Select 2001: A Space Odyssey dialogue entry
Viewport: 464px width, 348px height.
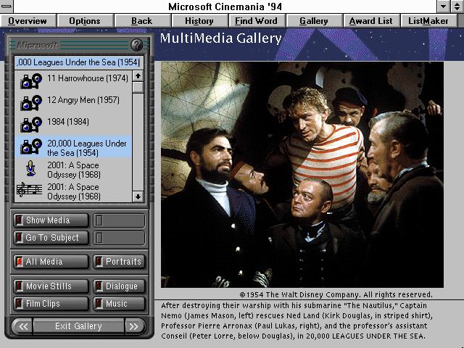(x=73, y=170)
